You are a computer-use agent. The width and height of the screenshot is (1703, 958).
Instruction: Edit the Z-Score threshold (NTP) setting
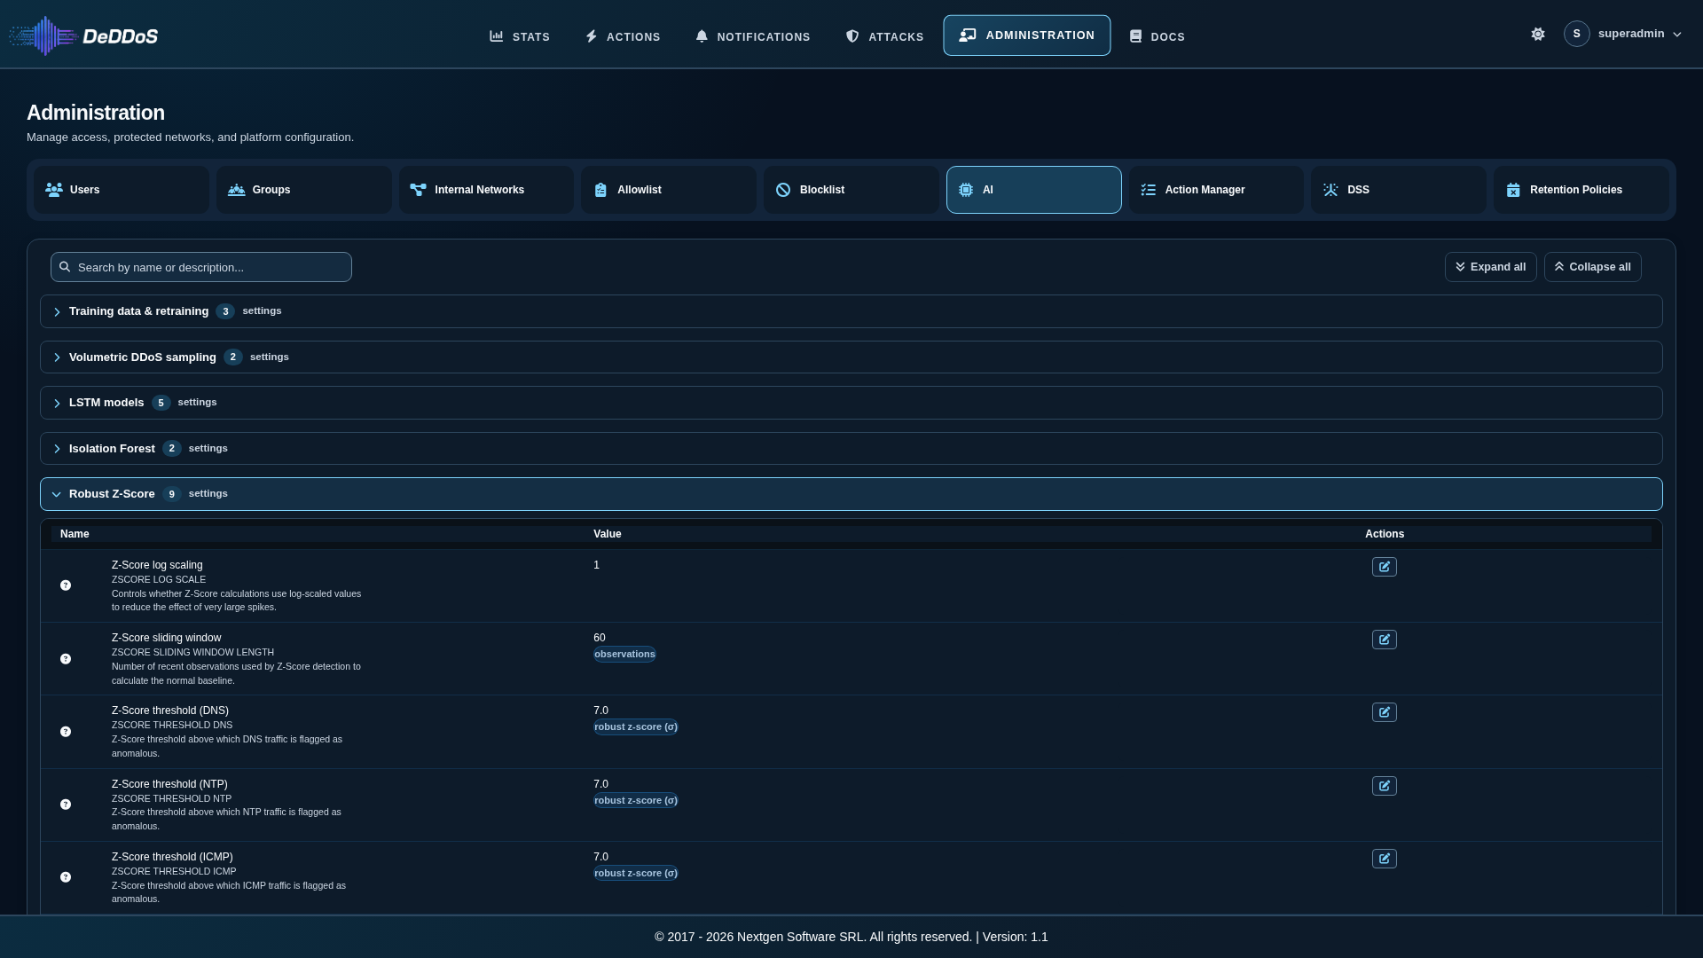coord(1384,786)
